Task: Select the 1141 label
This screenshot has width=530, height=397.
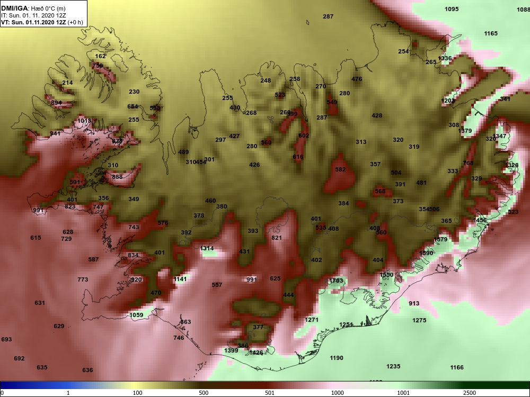Action: 180,279
